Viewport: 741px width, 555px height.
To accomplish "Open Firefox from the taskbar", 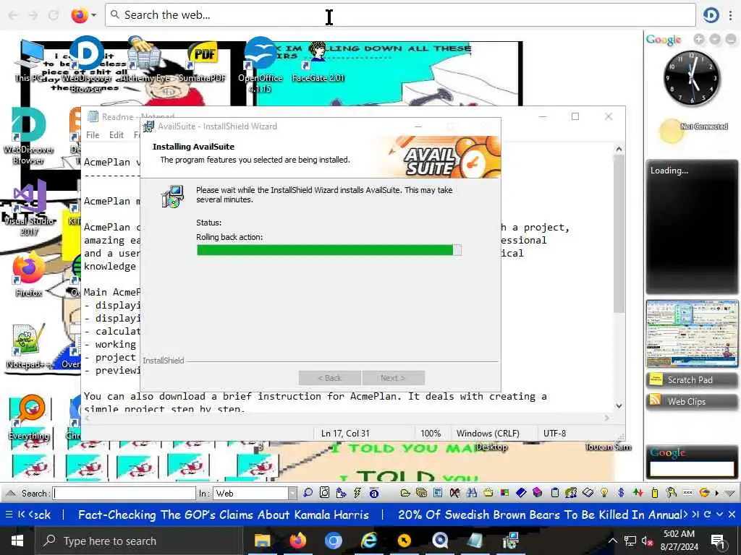I will pyautogui.click(x=297, y=541).
